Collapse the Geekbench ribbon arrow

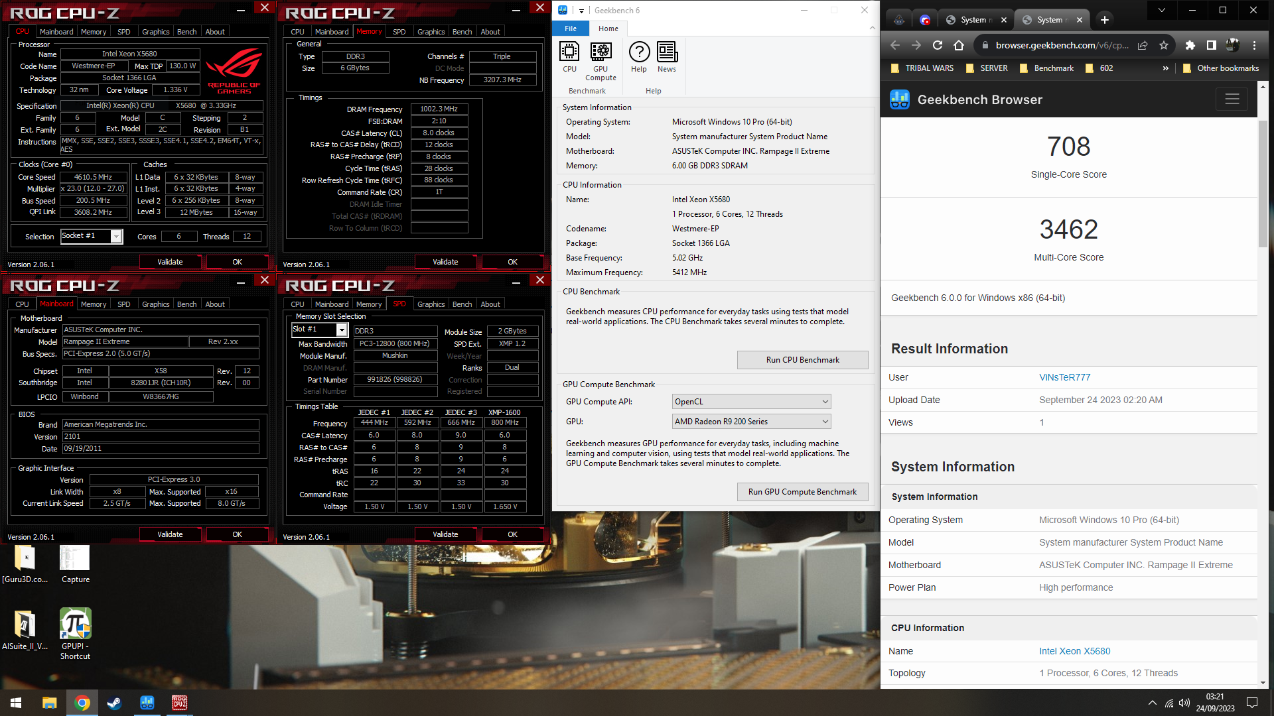click(872, 28)
